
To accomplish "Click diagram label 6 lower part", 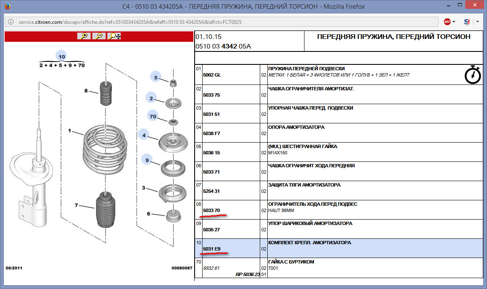I will click(148, 213).
